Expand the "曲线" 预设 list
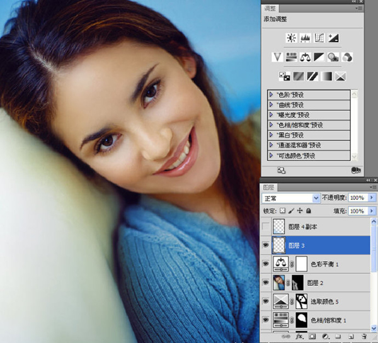 click(x=271, y=104)
